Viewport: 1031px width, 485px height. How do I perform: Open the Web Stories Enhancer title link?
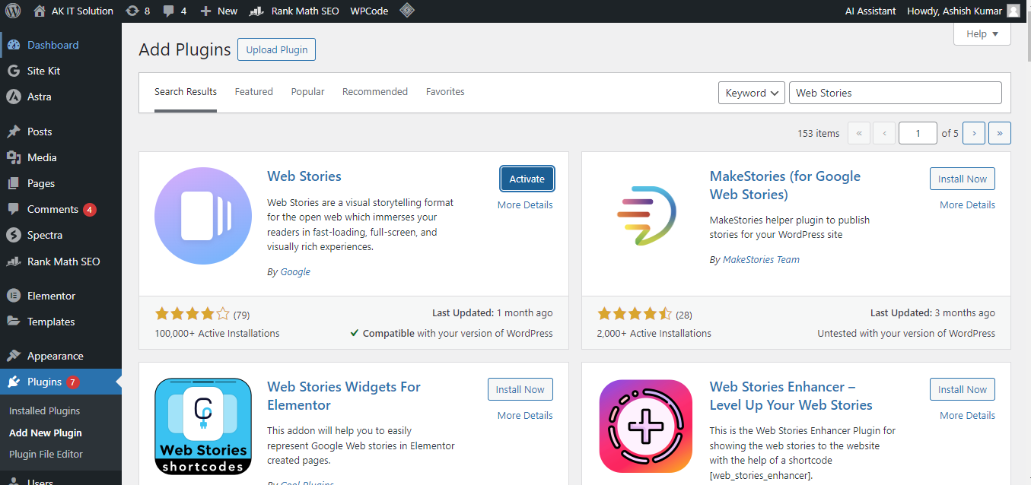(791, 396)
